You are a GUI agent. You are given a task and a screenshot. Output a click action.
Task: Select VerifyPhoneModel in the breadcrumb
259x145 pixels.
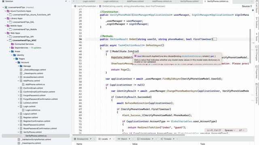tap(87, 6)
